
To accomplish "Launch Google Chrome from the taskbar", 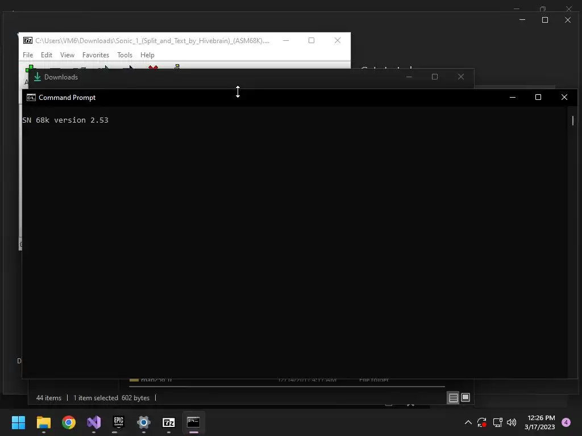I will [69, 422].
